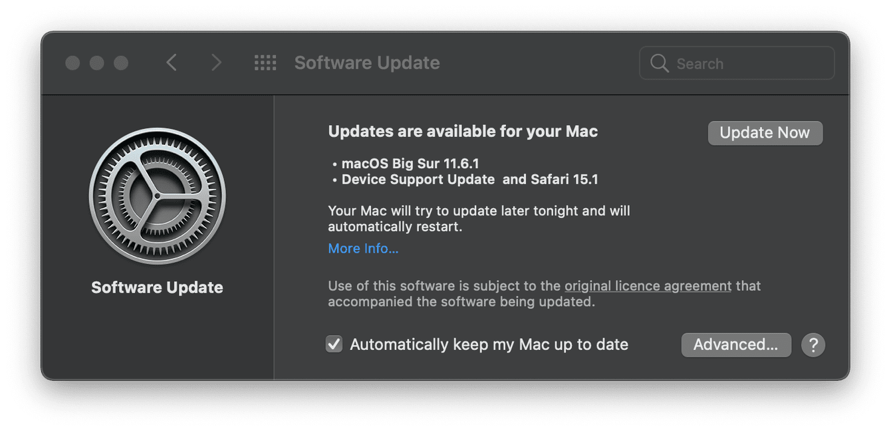Go back using the back chevron arrow
The image size is (891, 431).
click(172, 63)
